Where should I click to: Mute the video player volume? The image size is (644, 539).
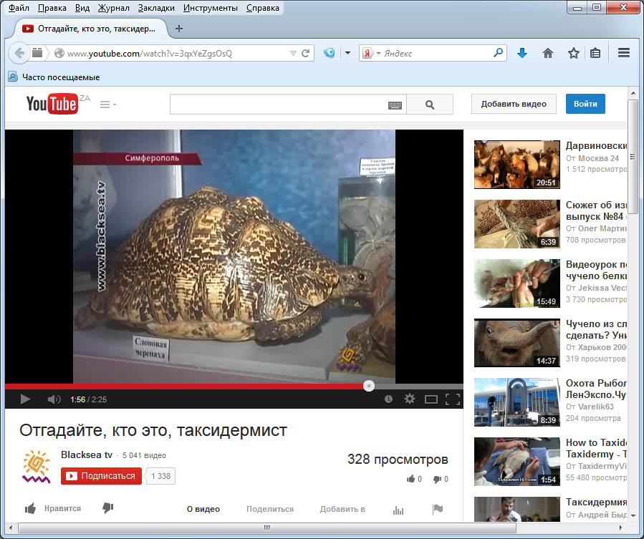click(x=54, y=399)
